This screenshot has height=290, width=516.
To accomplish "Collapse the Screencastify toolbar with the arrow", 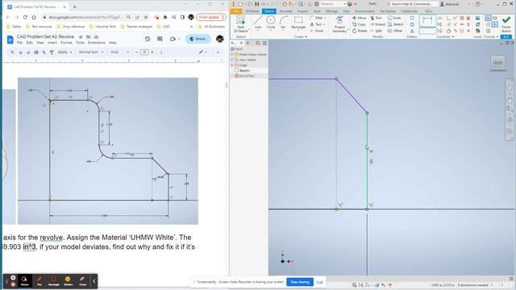I will click(x=94, y=281).
